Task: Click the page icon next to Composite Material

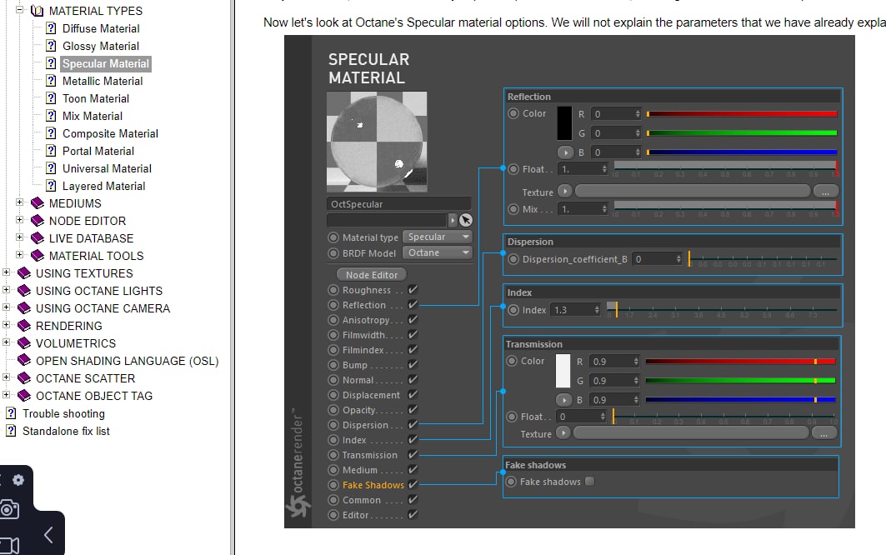Action: 51,133
